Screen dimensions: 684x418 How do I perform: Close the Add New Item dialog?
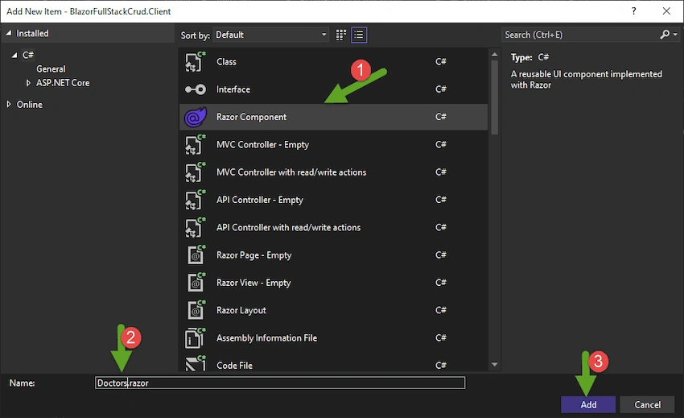666,11
